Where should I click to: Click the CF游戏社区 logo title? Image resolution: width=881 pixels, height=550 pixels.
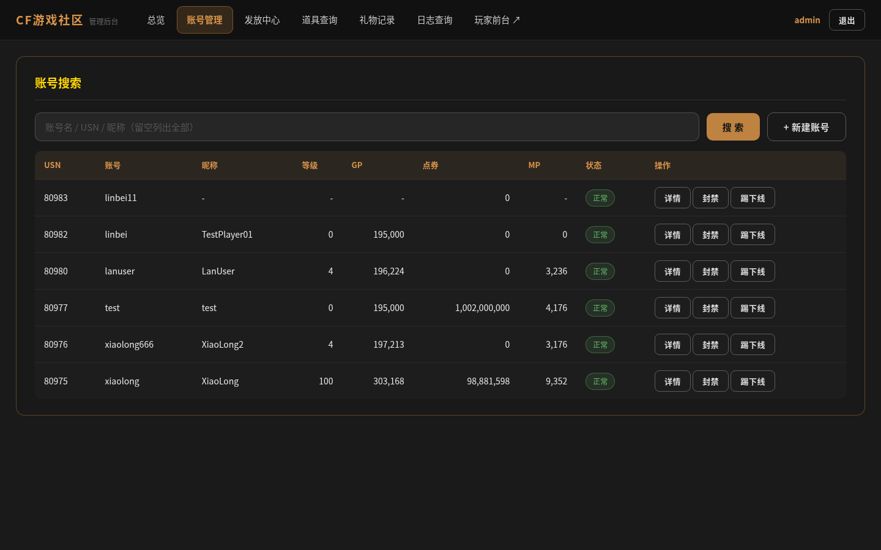50,20
